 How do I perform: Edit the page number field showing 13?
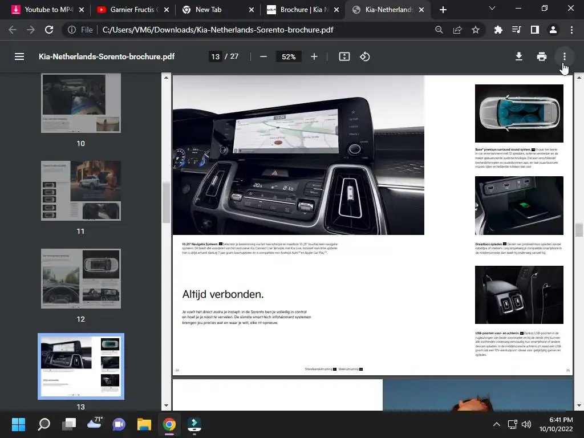pos(215,56)
